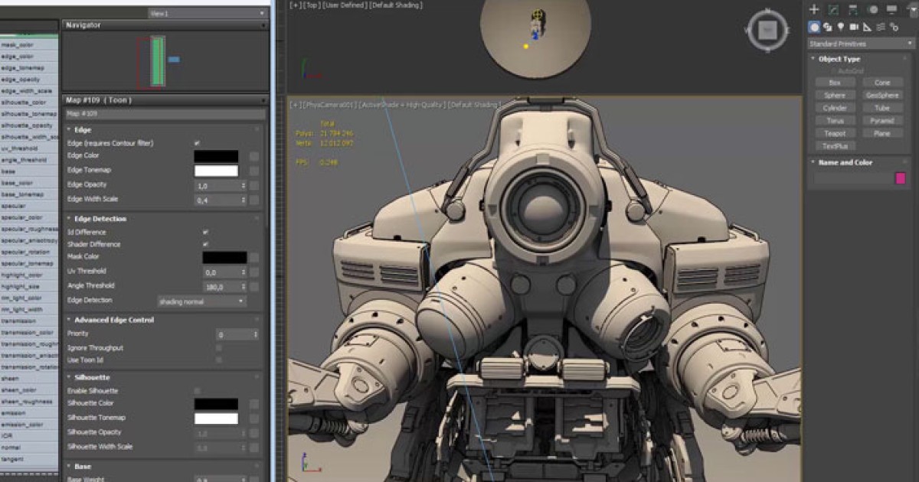Select the Geometry category icon
919x482 pixels.
tap(815, 27)
